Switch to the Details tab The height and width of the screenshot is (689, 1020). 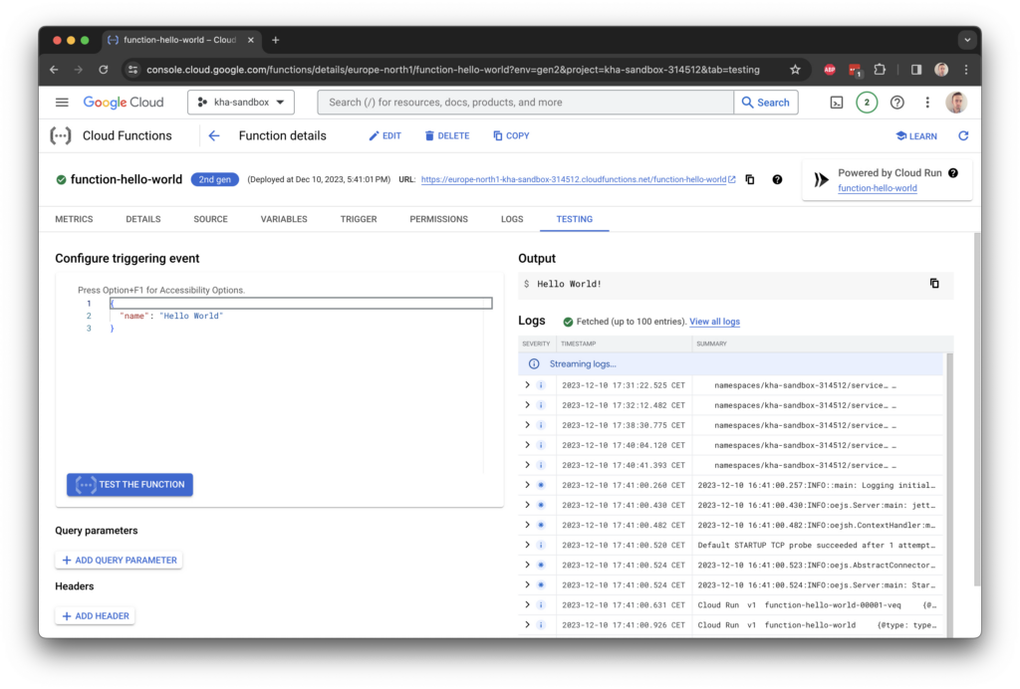(x=143, y=219)
